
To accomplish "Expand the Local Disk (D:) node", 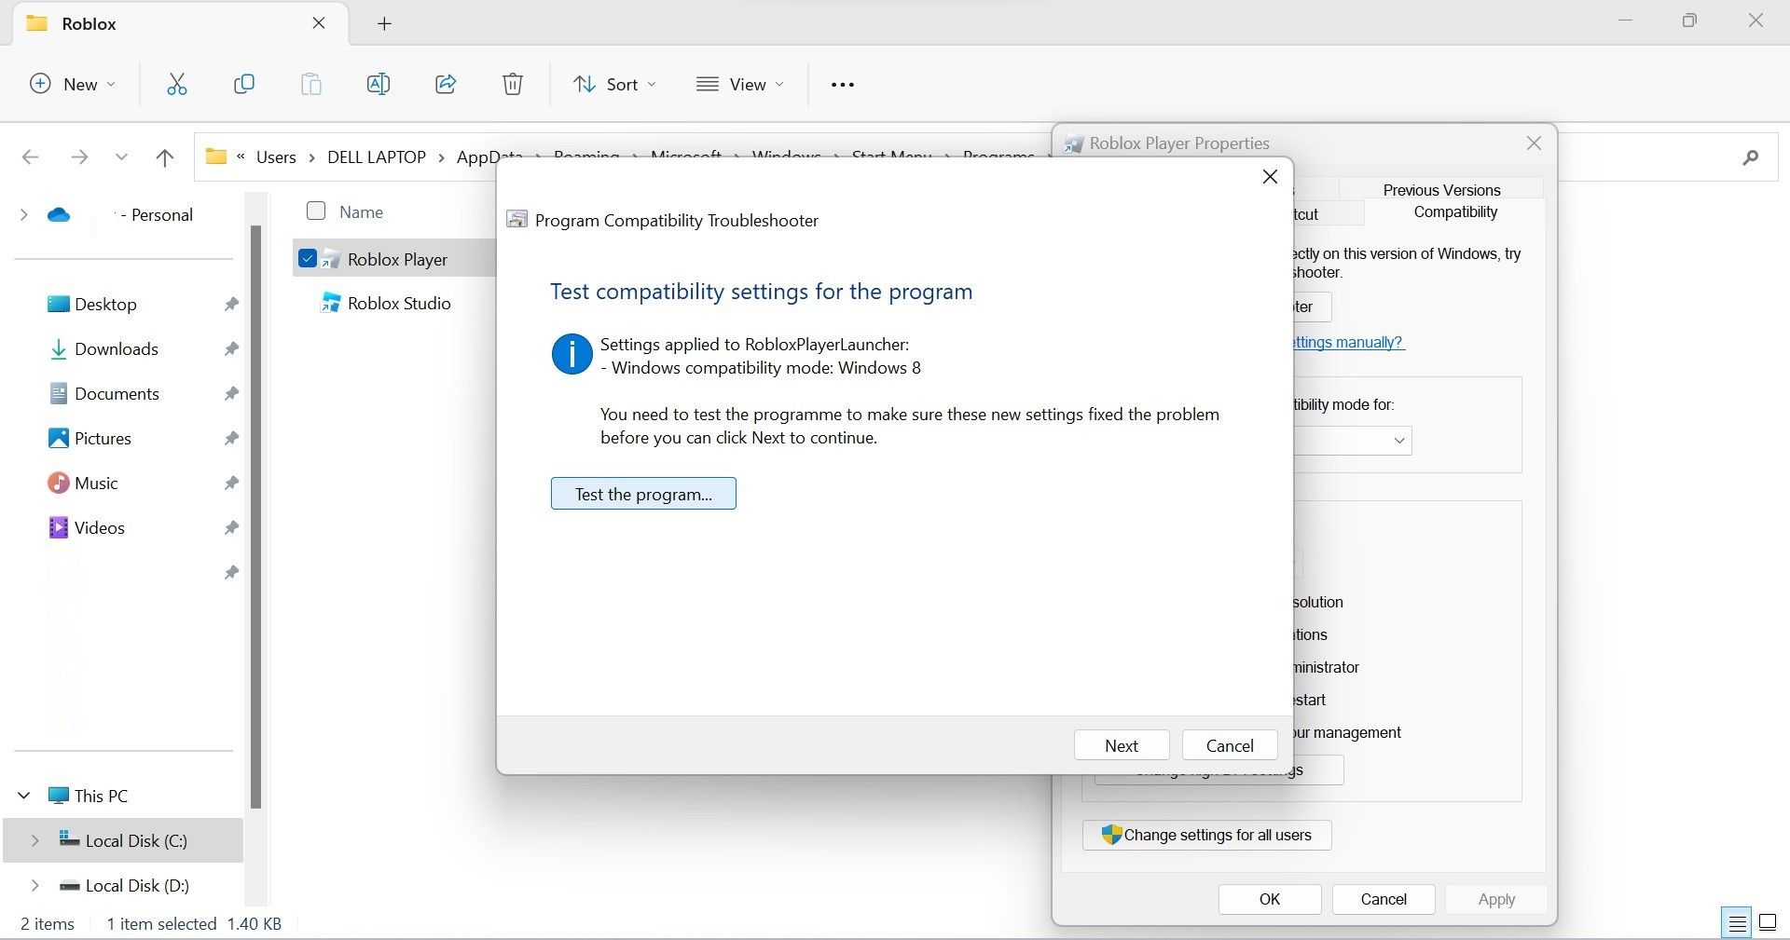I will coord(35,885).
